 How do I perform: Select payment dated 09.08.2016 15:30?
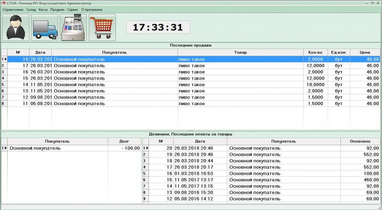(261, 192)
